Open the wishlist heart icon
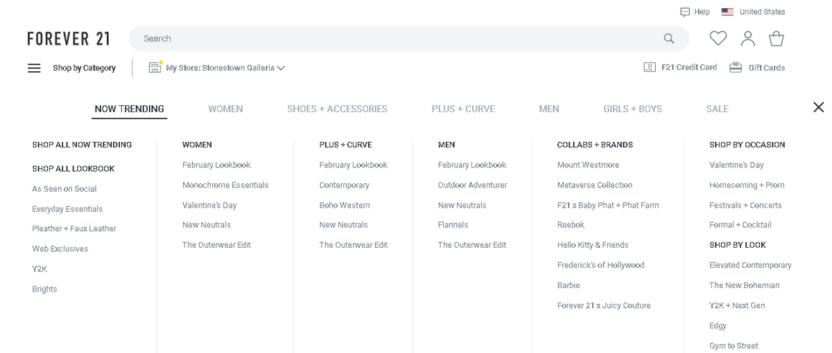 718,39
